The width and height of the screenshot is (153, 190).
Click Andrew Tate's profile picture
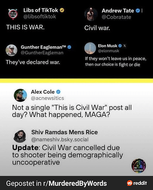[x=91, y=14]
